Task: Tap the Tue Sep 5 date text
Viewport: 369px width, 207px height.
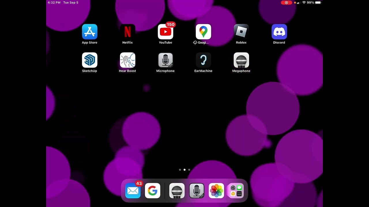Action: point(71,3)
